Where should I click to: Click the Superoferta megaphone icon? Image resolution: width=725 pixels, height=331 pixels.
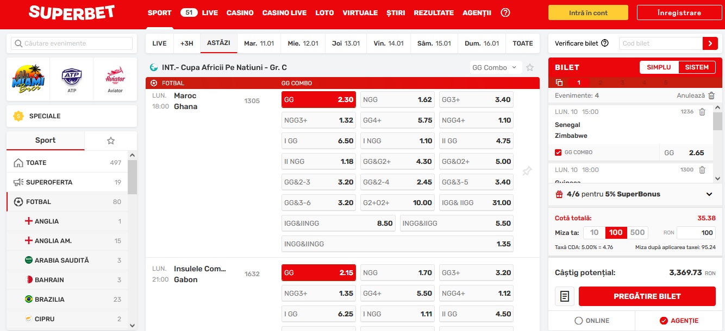(x=18, y=182)
